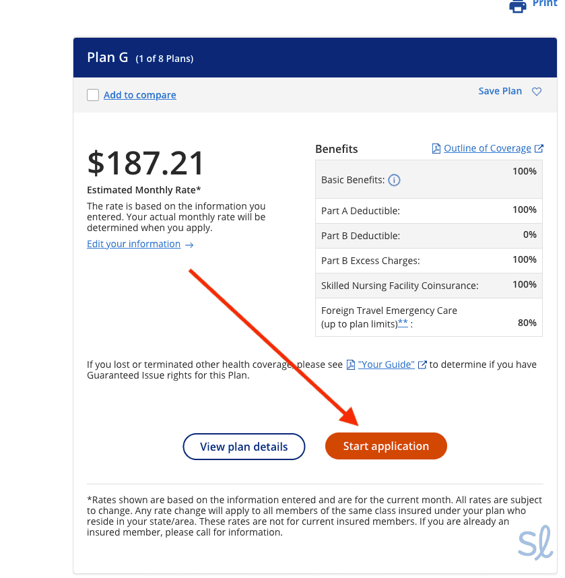Click the heart icon next to Save Plan
The height and width of the screenshot is (578, 565).
[536, 91]
